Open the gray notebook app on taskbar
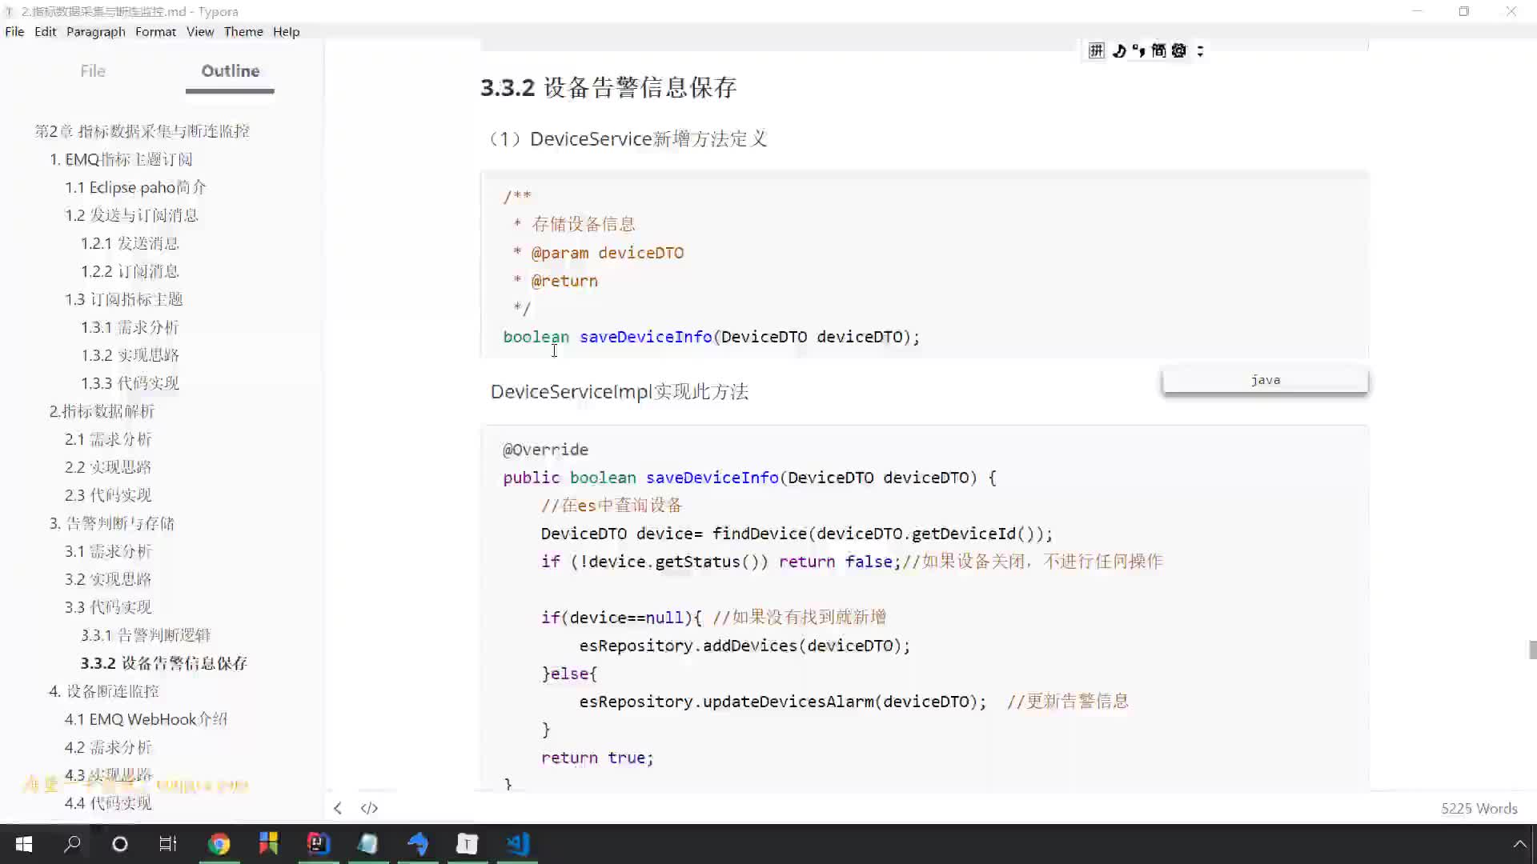The height and width of the screenshot is (864, 1537). 367,844
